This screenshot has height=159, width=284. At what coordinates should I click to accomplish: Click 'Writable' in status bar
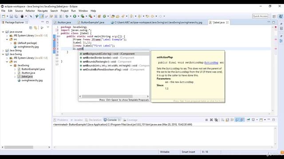click(x=165, y=152)
